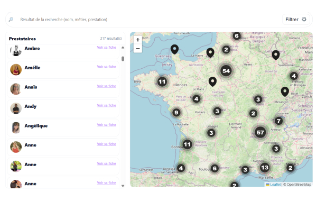This screenshot has width=317, height=201.
Task: Open the 3 cluster near Limoges
Action: (x=211, y=133)
